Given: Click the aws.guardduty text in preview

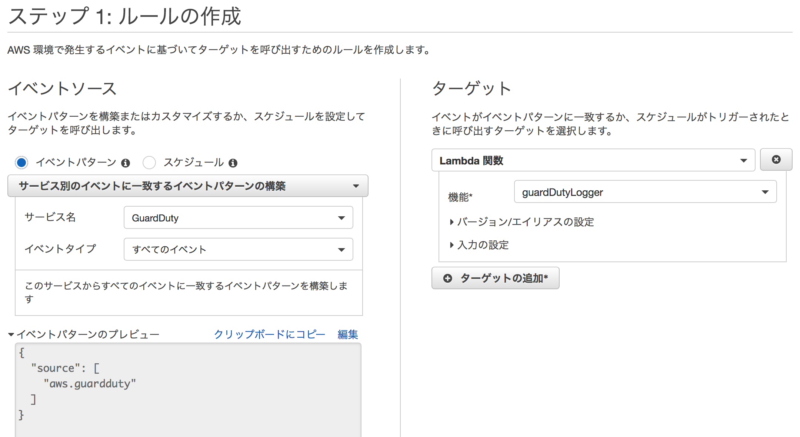Looking at the screenshot, I should [90, 384].
